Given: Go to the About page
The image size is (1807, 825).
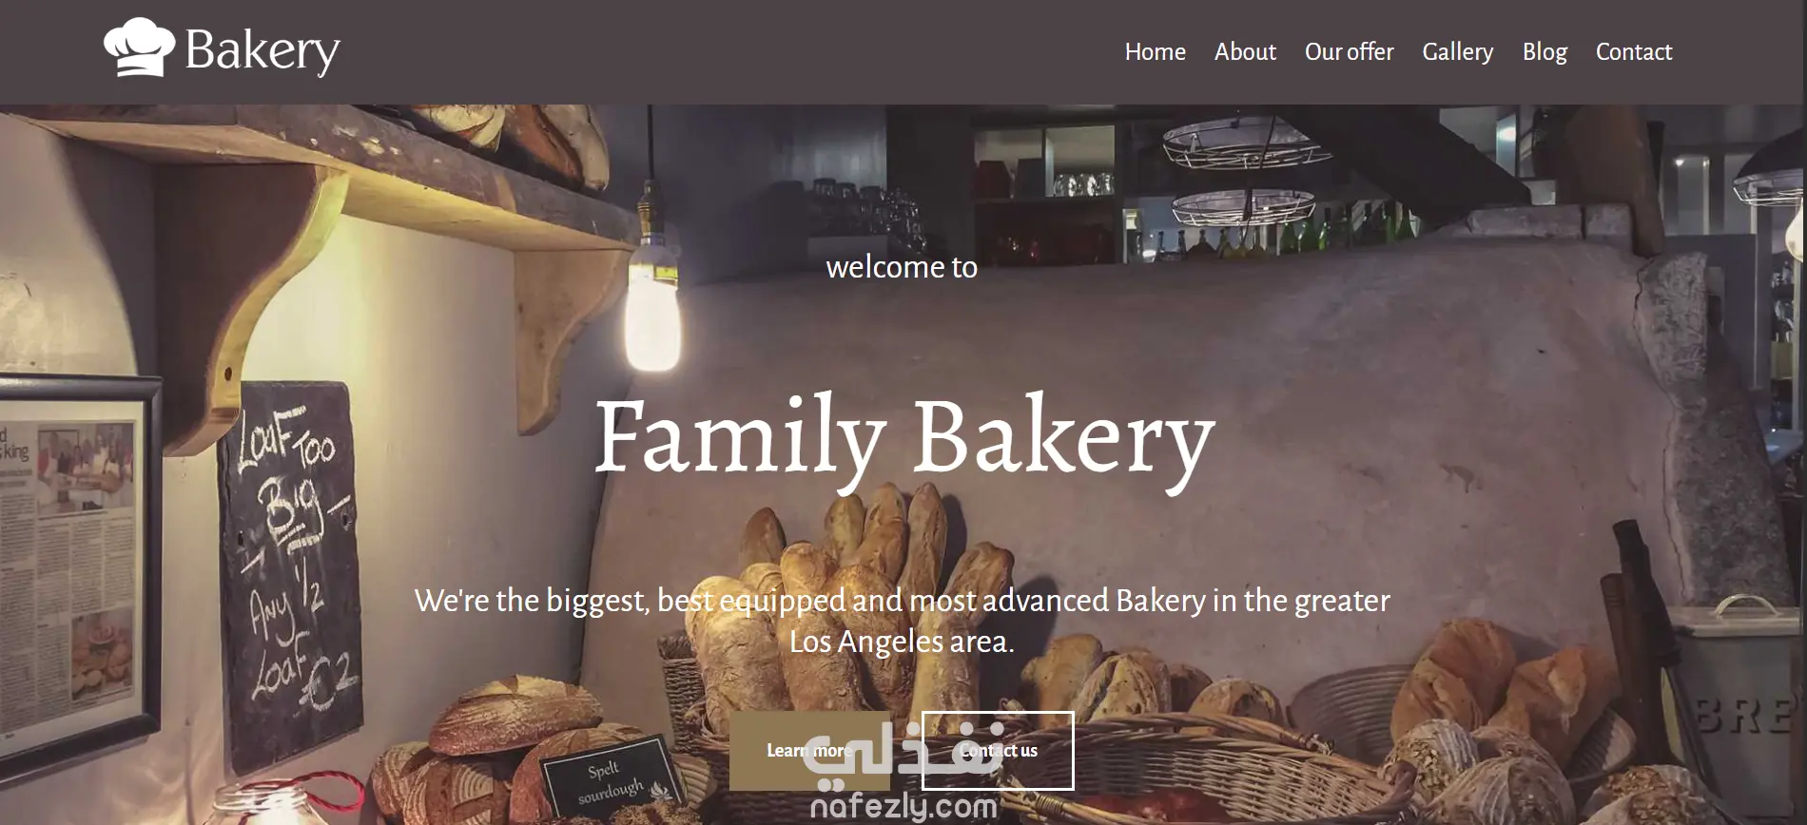Looking at the screenshot, I should pos(1245,52).
